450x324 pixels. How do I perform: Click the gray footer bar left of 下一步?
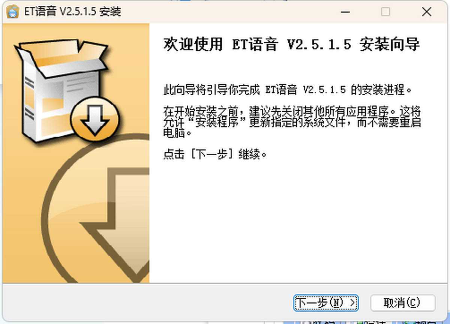pos(146,303)
